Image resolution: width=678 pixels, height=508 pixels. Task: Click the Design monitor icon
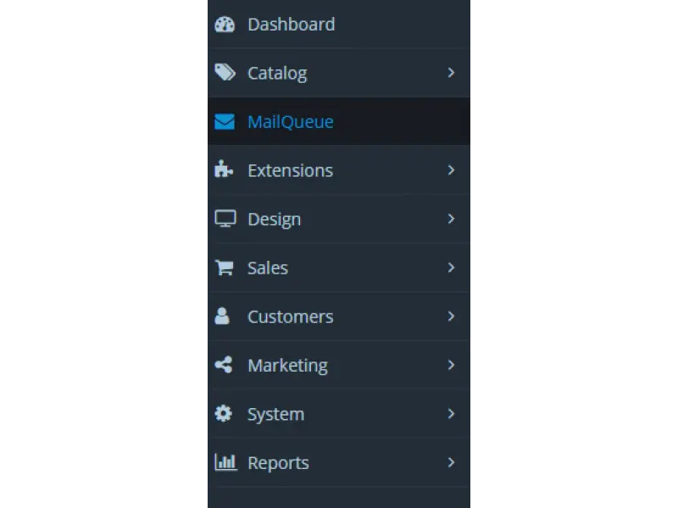[x=225, y=218]
